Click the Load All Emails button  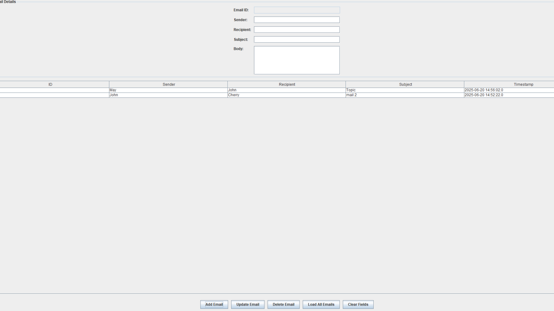pyautogui.click(x=321, y=304)
